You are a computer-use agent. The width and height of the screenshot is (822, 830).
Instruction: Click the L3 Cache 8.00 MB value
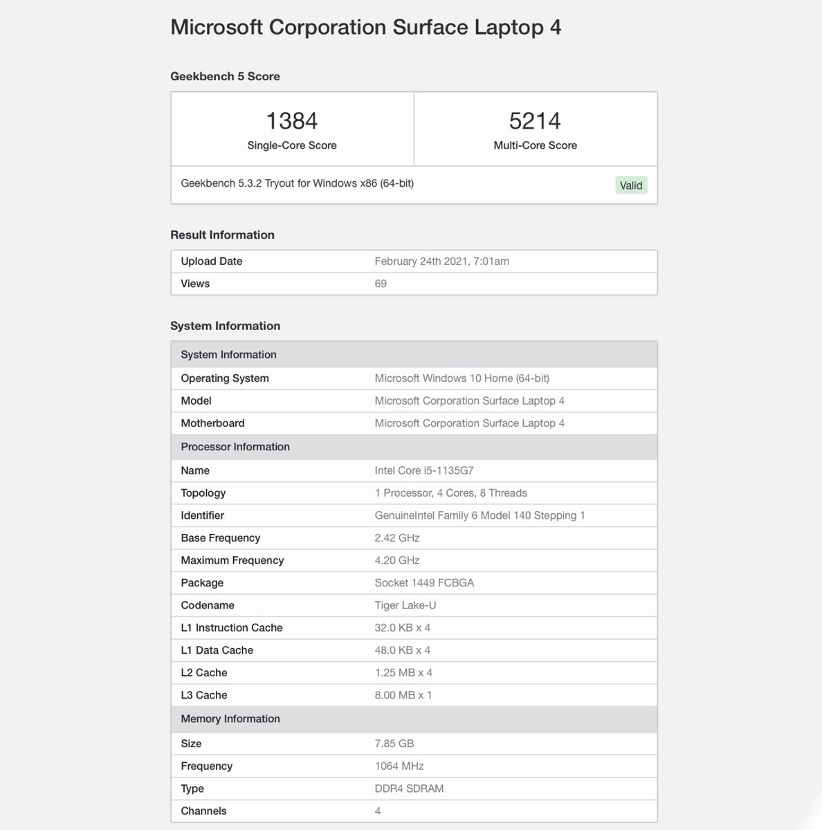[x=403, y=695]
